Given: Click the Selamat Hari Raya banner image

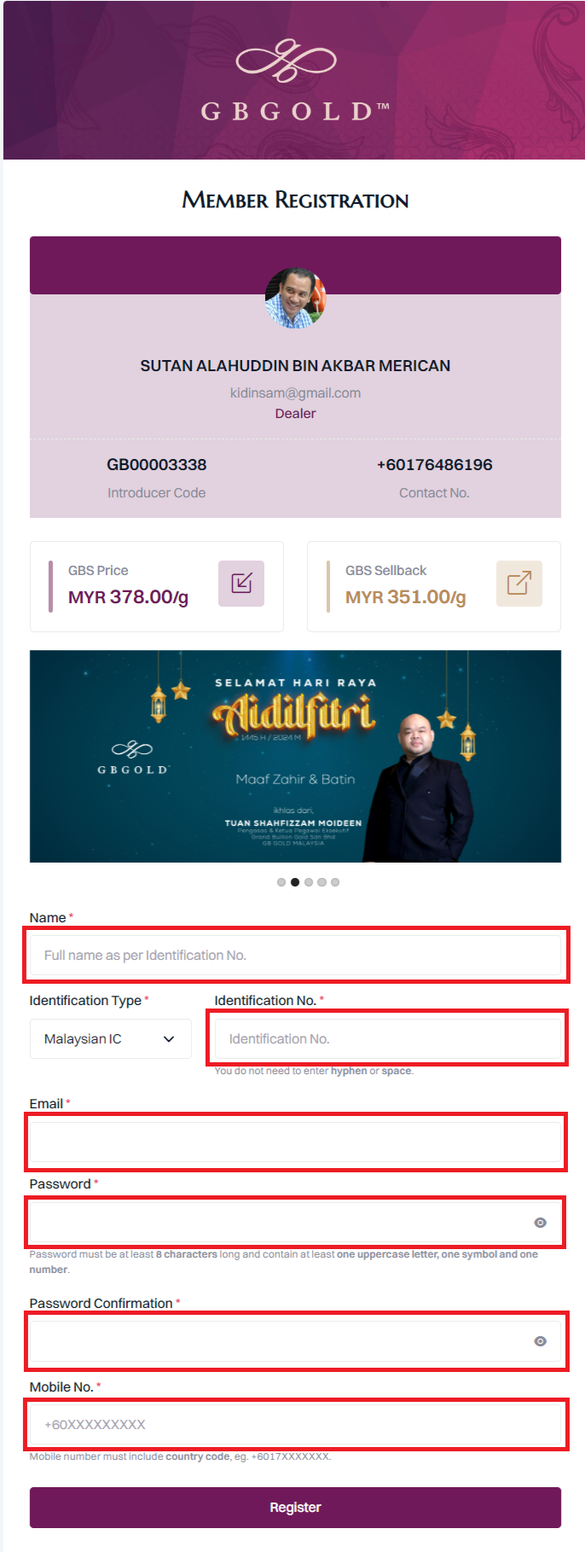Looking at the screenshot, I should click(x=295, y=757).
